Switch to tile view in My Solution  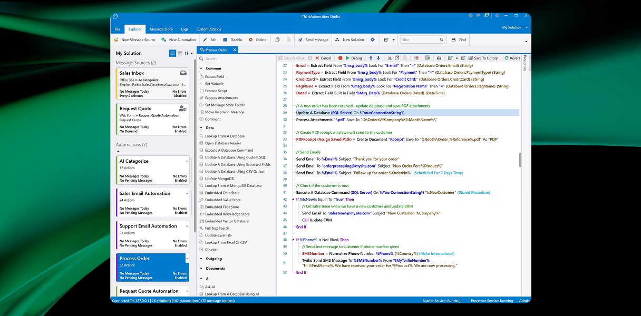click(172, 53)
